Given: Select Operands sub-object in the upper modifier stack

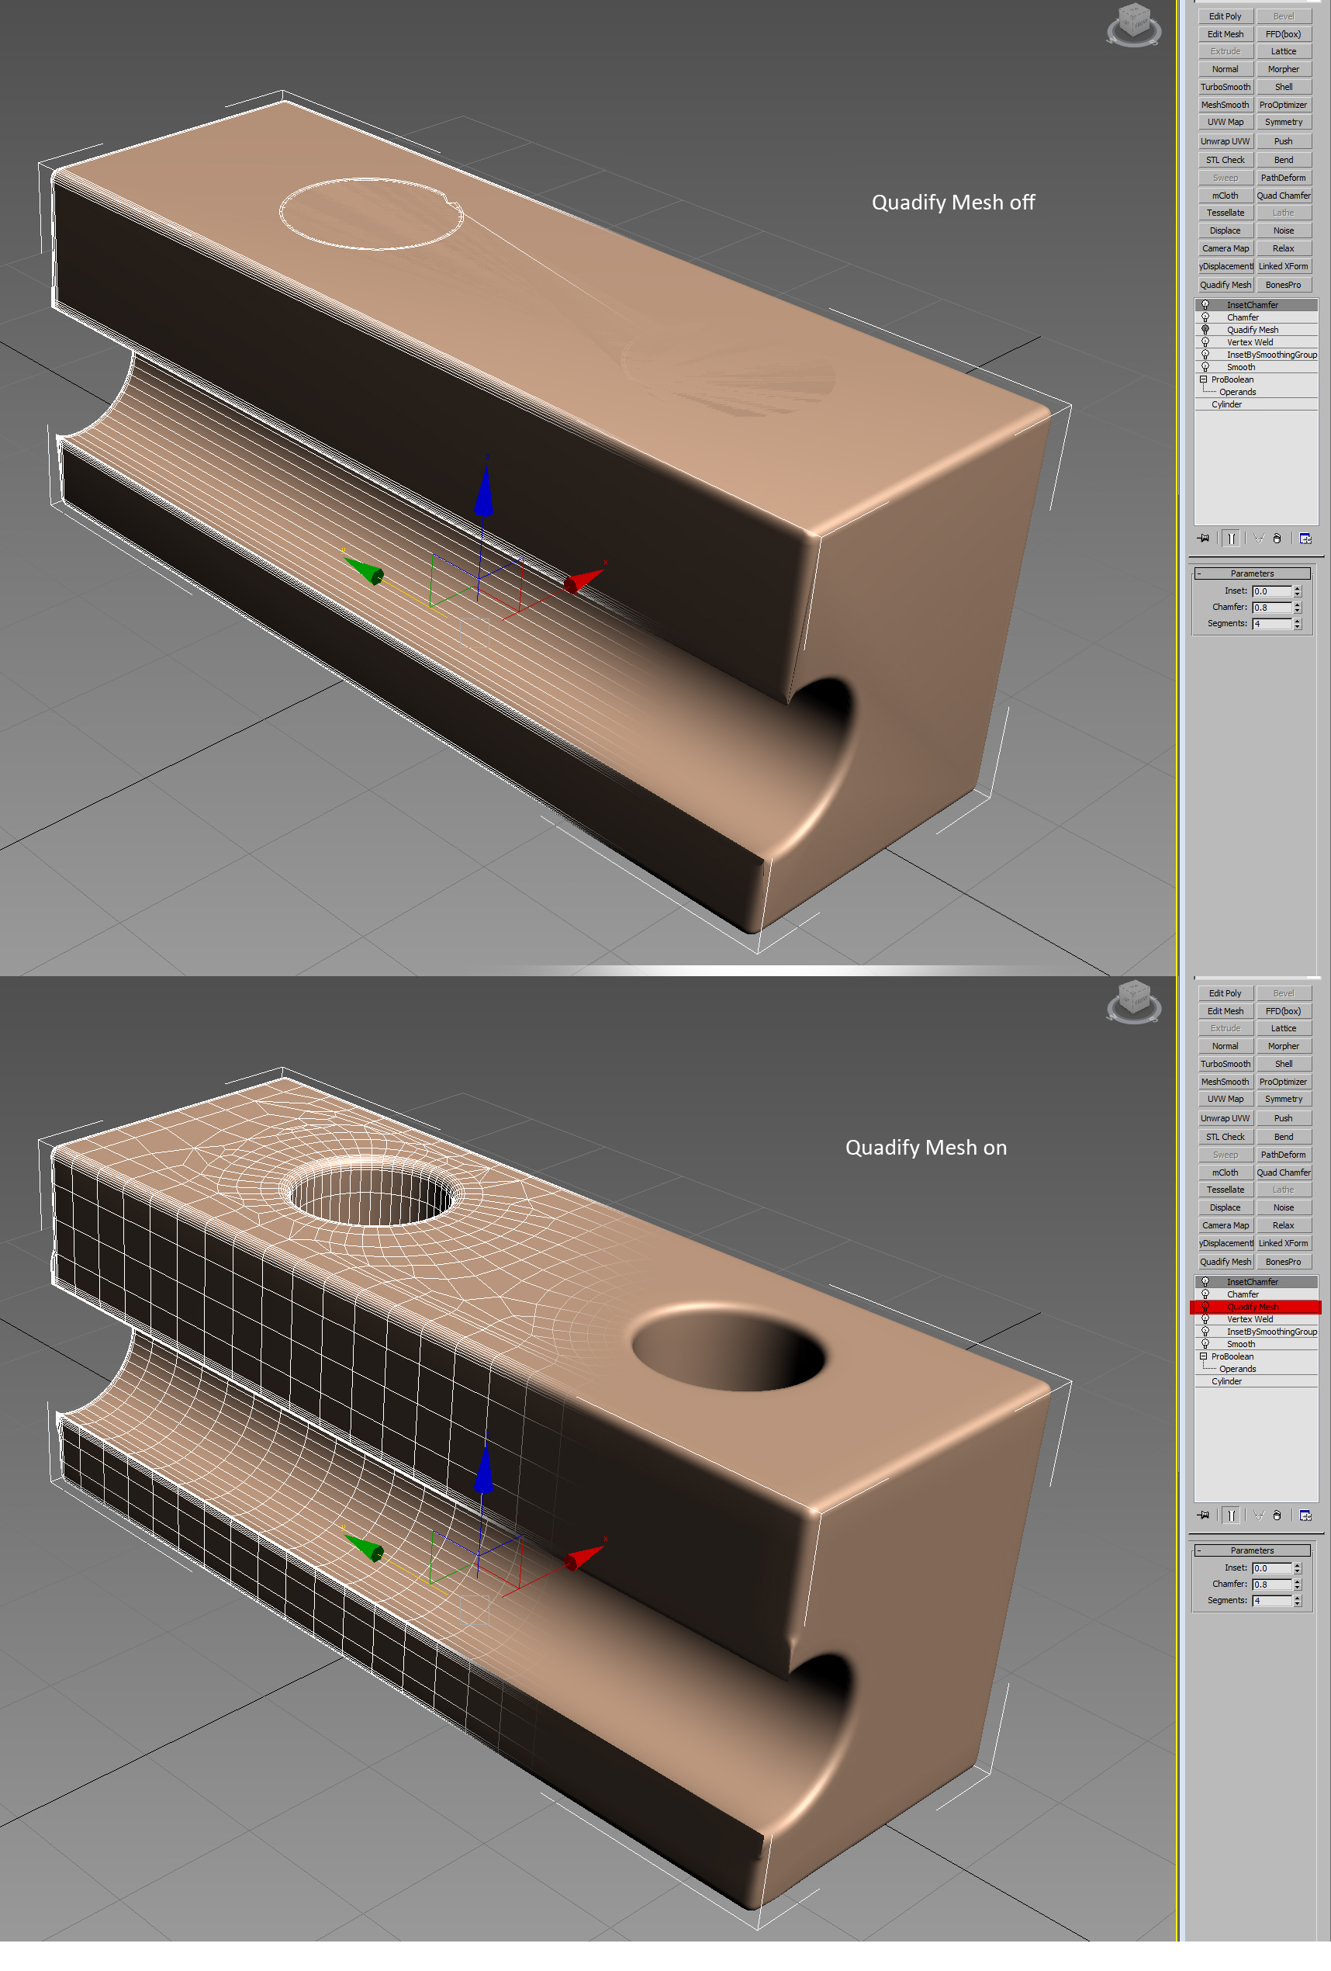Looking at the screenshot, I should [1237, 392].
